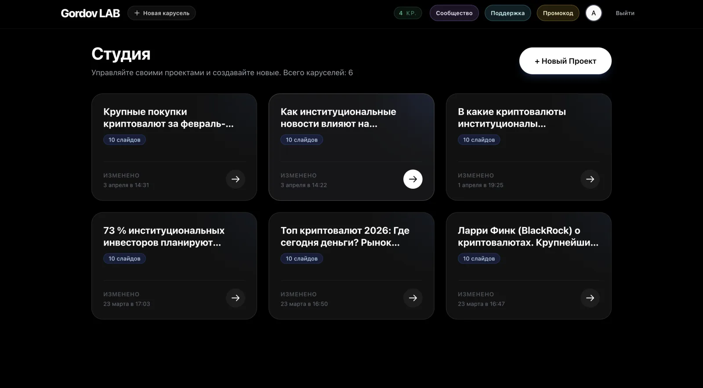Click 'Выйти' to log out
The height and width of the screenshot is (388, 703).
625,13
